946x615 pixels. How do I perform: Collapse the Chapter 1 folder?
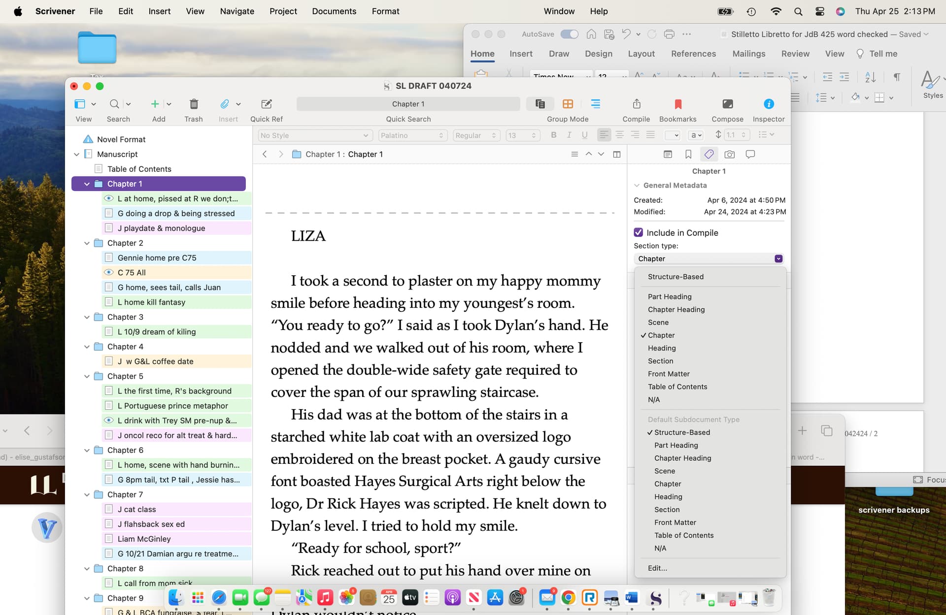tap(87, 184)
